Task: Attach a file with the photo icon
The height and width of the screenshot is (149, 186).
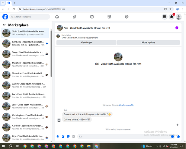Action: click(x=63, y=137)
